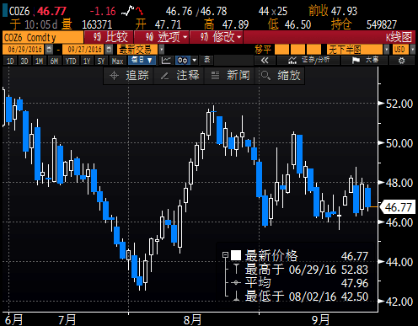
Task: Select the 1Y range tab
Action: [87, 61]
